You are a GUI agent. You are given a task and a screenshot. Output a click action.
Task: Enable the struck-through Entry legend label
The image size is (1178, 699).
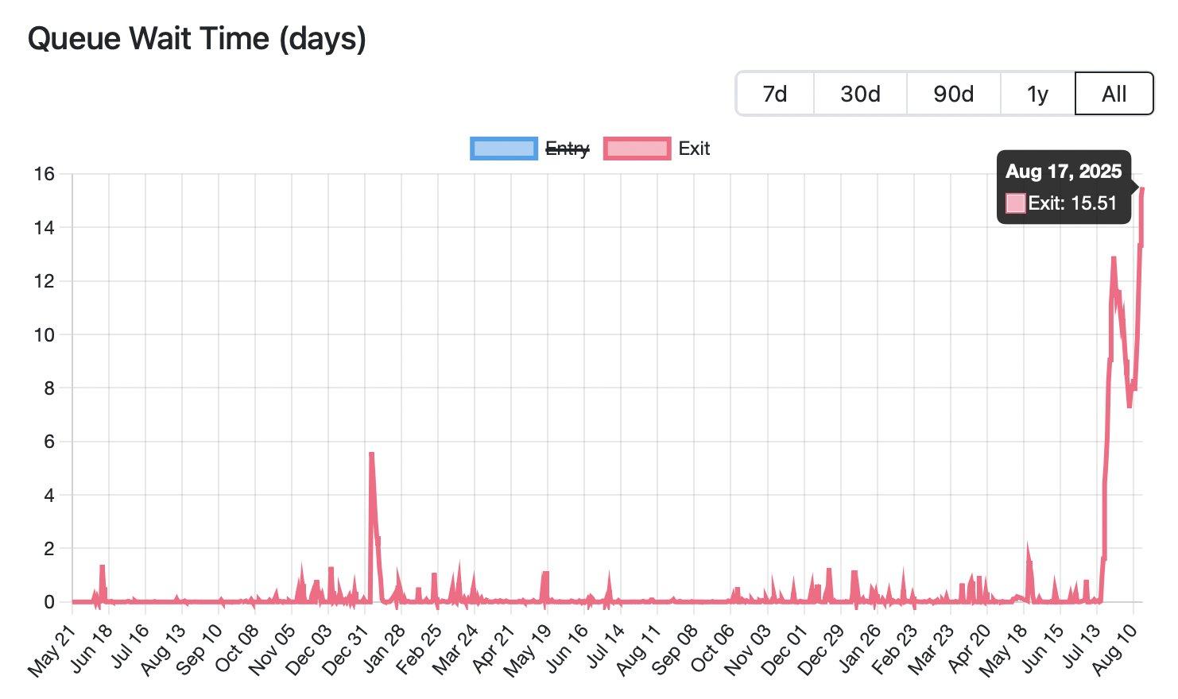coord(567,149)
